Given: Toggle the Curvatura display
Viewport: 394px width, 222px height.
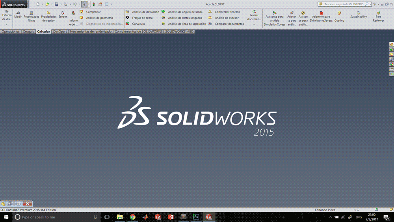Looking at the screenshot, I should pyautogui.click(x=135, y=24).
